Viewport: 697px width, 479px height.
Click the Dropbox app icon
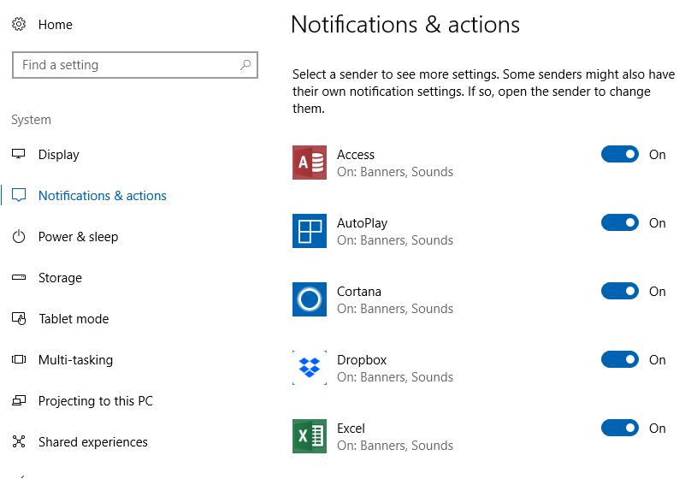pos(310,368)
